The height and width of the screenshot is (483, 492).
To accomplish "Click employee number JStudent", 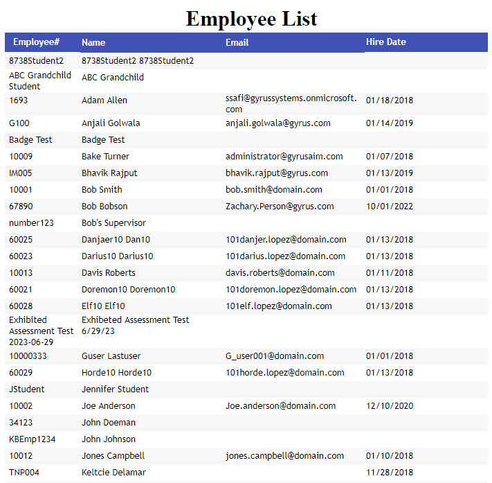I will coord(26,389).
